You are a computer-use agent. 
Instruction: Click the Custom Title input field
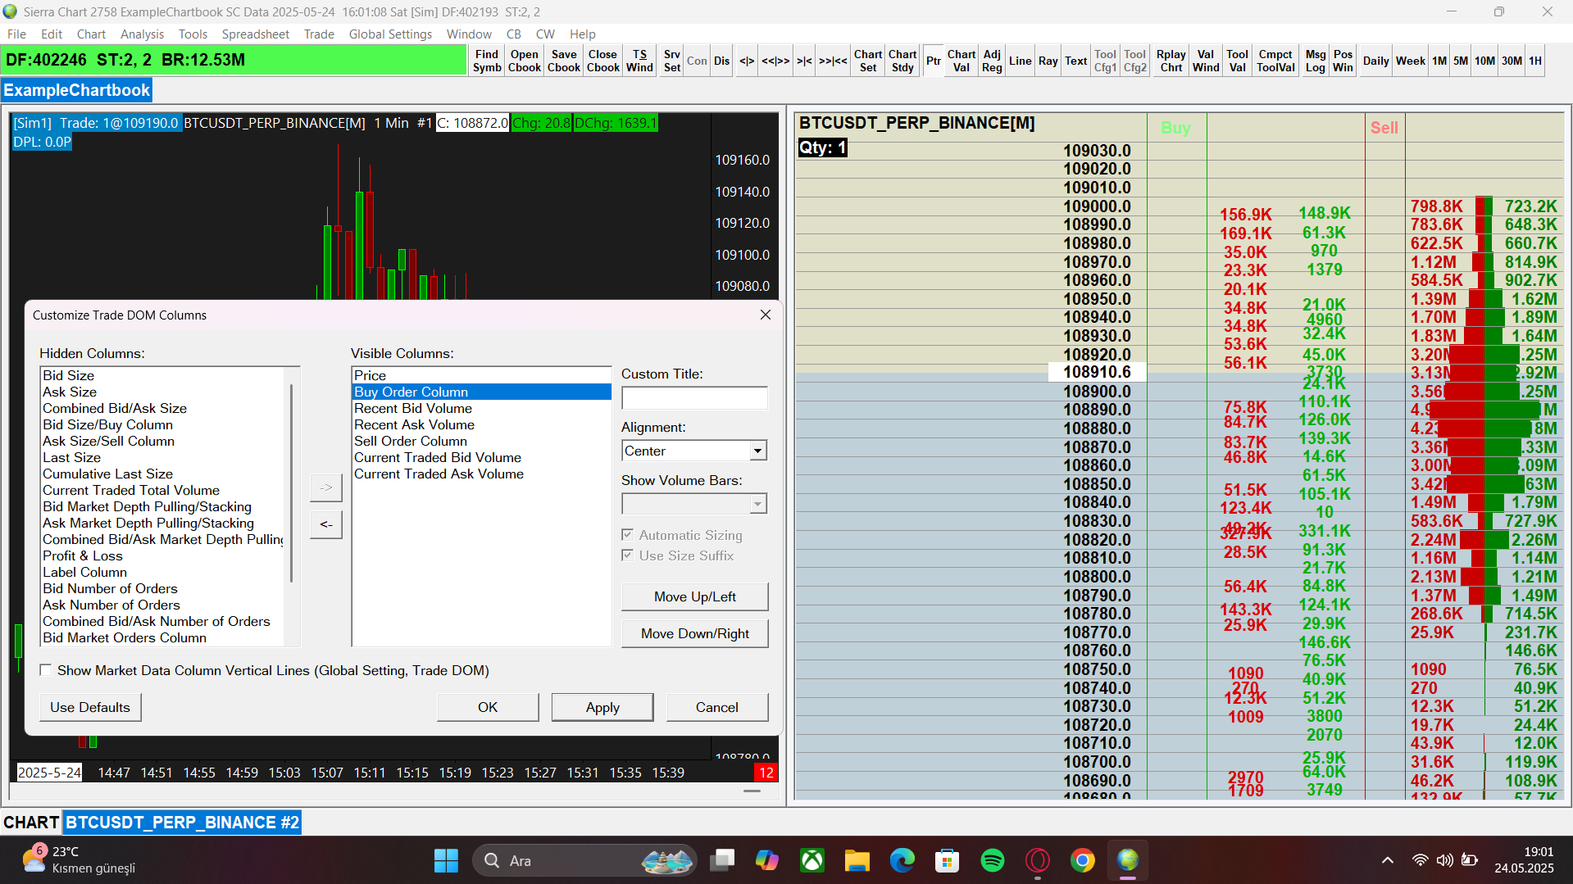click(693, 398)
